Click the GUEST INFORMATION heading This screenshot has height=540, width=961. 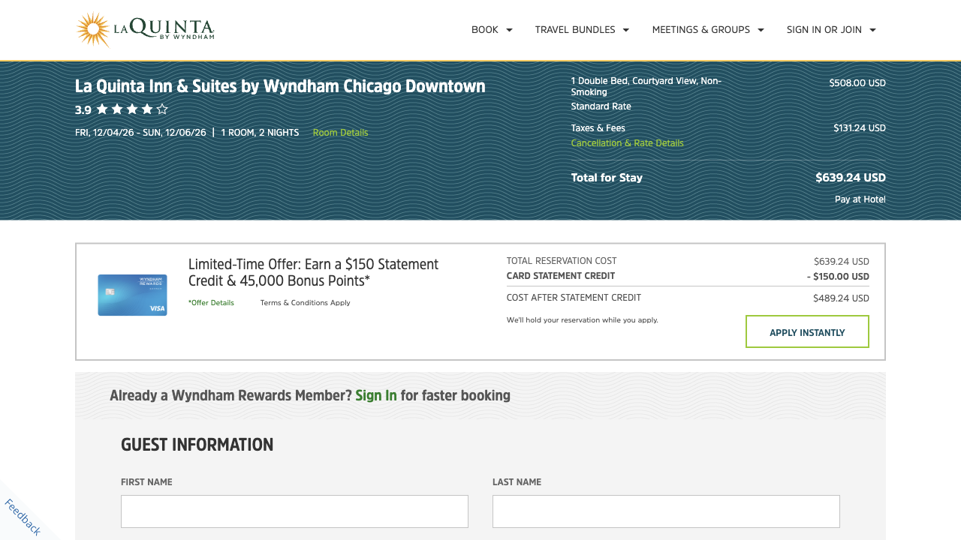(x=197, y=445)
